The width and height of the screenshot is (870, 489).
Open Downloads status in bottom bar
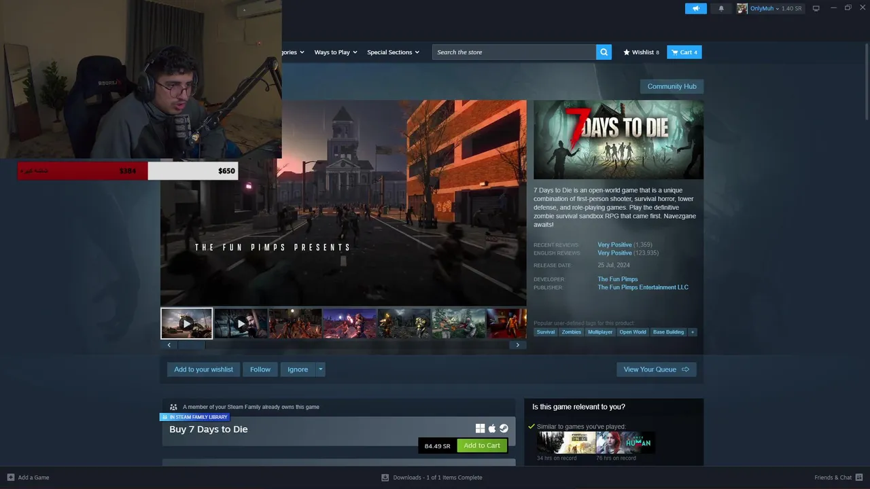tap(432, 477)
